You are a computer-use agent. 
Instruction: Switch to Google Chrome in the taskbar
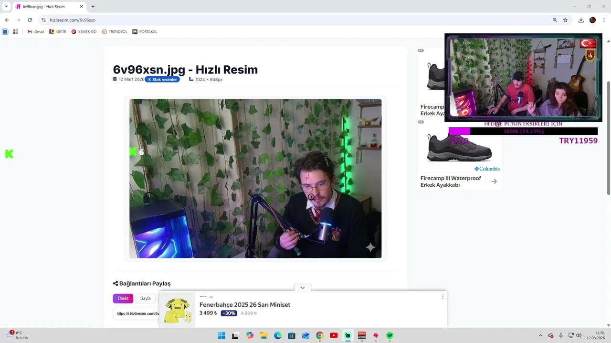[x=320, y=336]
